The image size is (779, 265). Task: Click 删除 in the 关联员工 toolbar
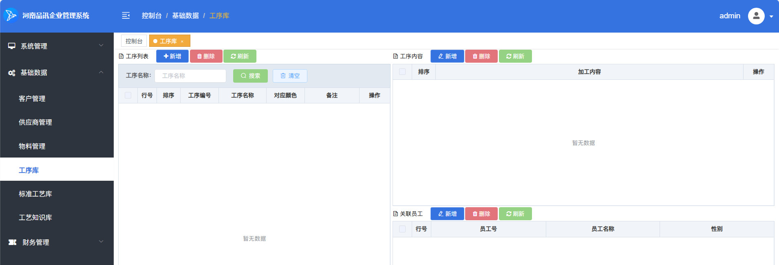point(481,214)
